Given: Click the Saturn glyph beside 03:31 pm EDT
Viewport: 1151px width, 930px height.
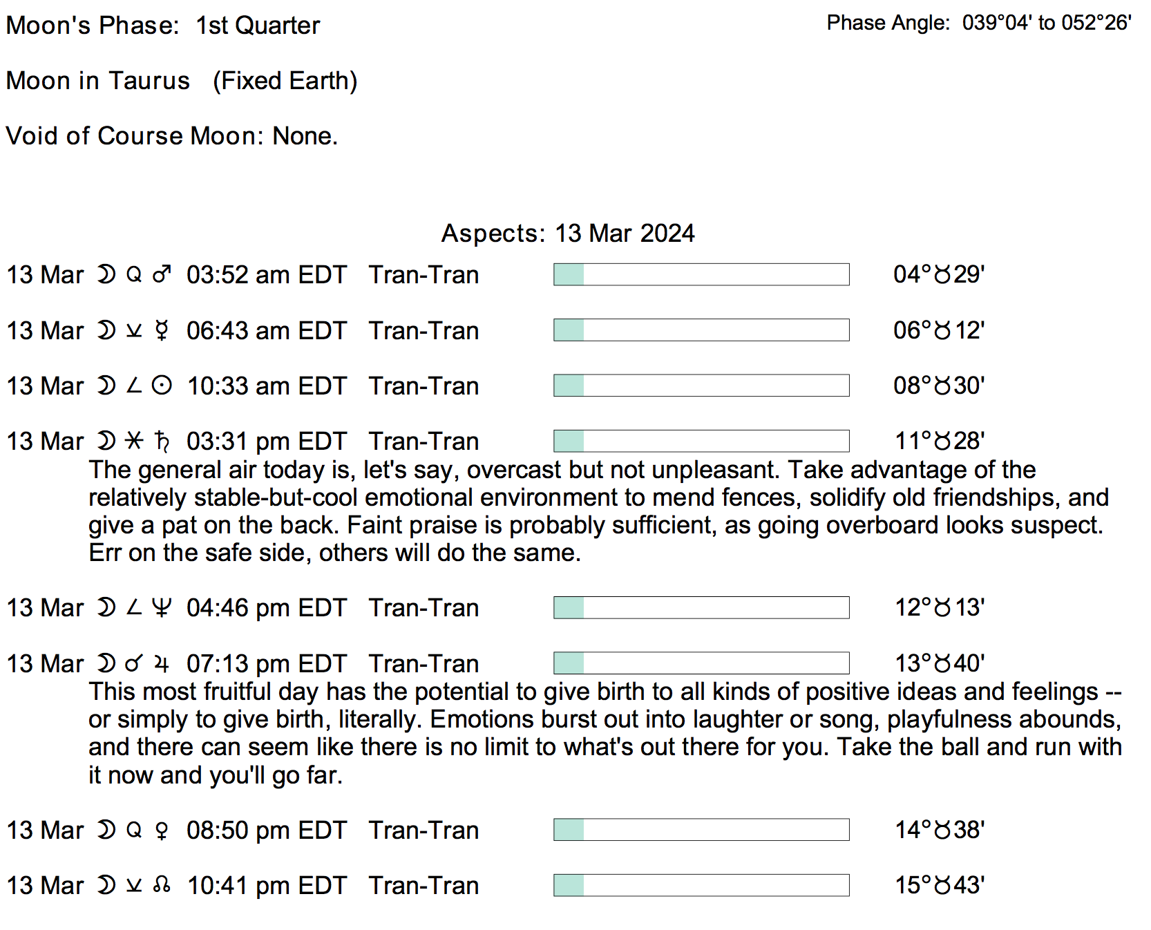Looking at the screenshot, I should 162,441.
